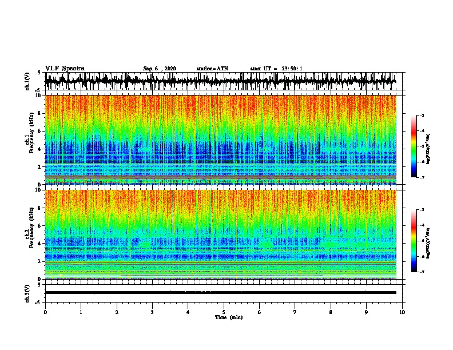This screenshot has width=453, height=350.
Task: Click the -7 value on ch.1 colorbar
Action: tap(422, 177)
